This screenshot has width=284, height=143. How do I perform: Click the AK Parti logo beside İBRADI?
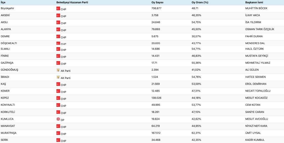click(x=58, y=77)
